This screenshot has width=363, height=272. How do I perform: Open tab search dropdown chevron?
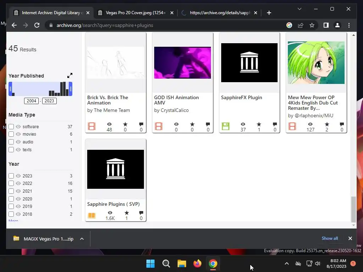click(299, 9)
